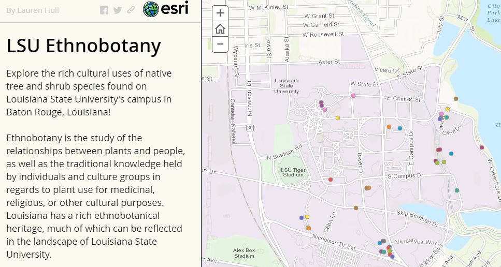501x267 pixels.
Task: Click the Louisiana State University map label
Action: point(287,86)
